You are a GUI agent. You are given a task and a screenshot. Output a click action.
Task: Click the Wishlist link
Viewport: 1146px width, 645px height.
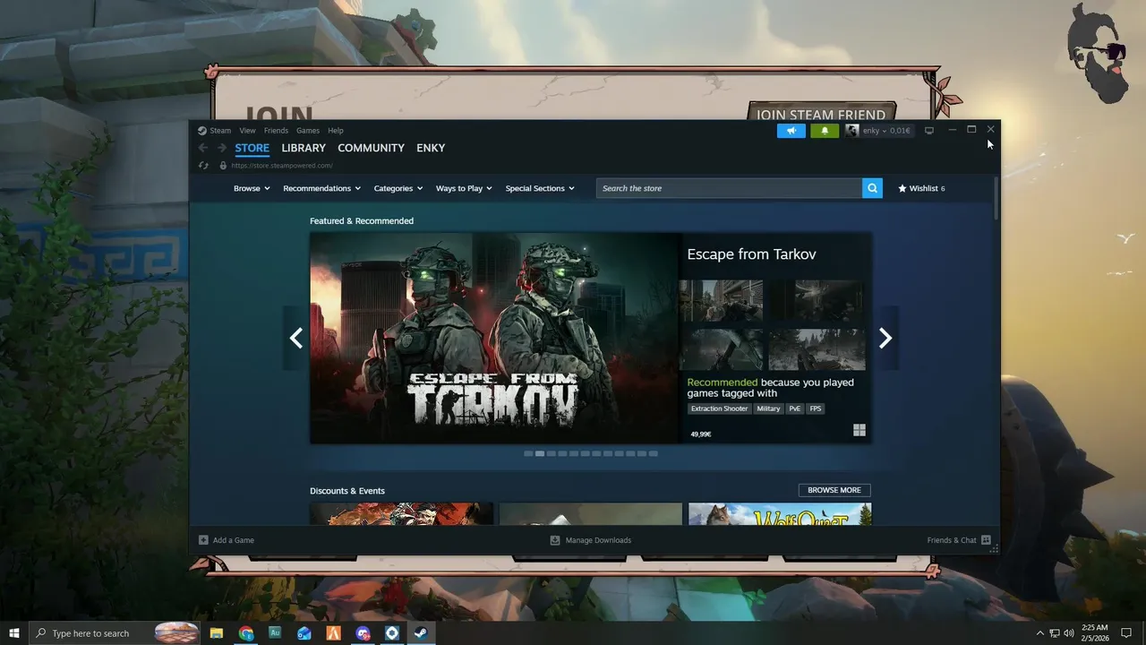click(x=921, y=188)
